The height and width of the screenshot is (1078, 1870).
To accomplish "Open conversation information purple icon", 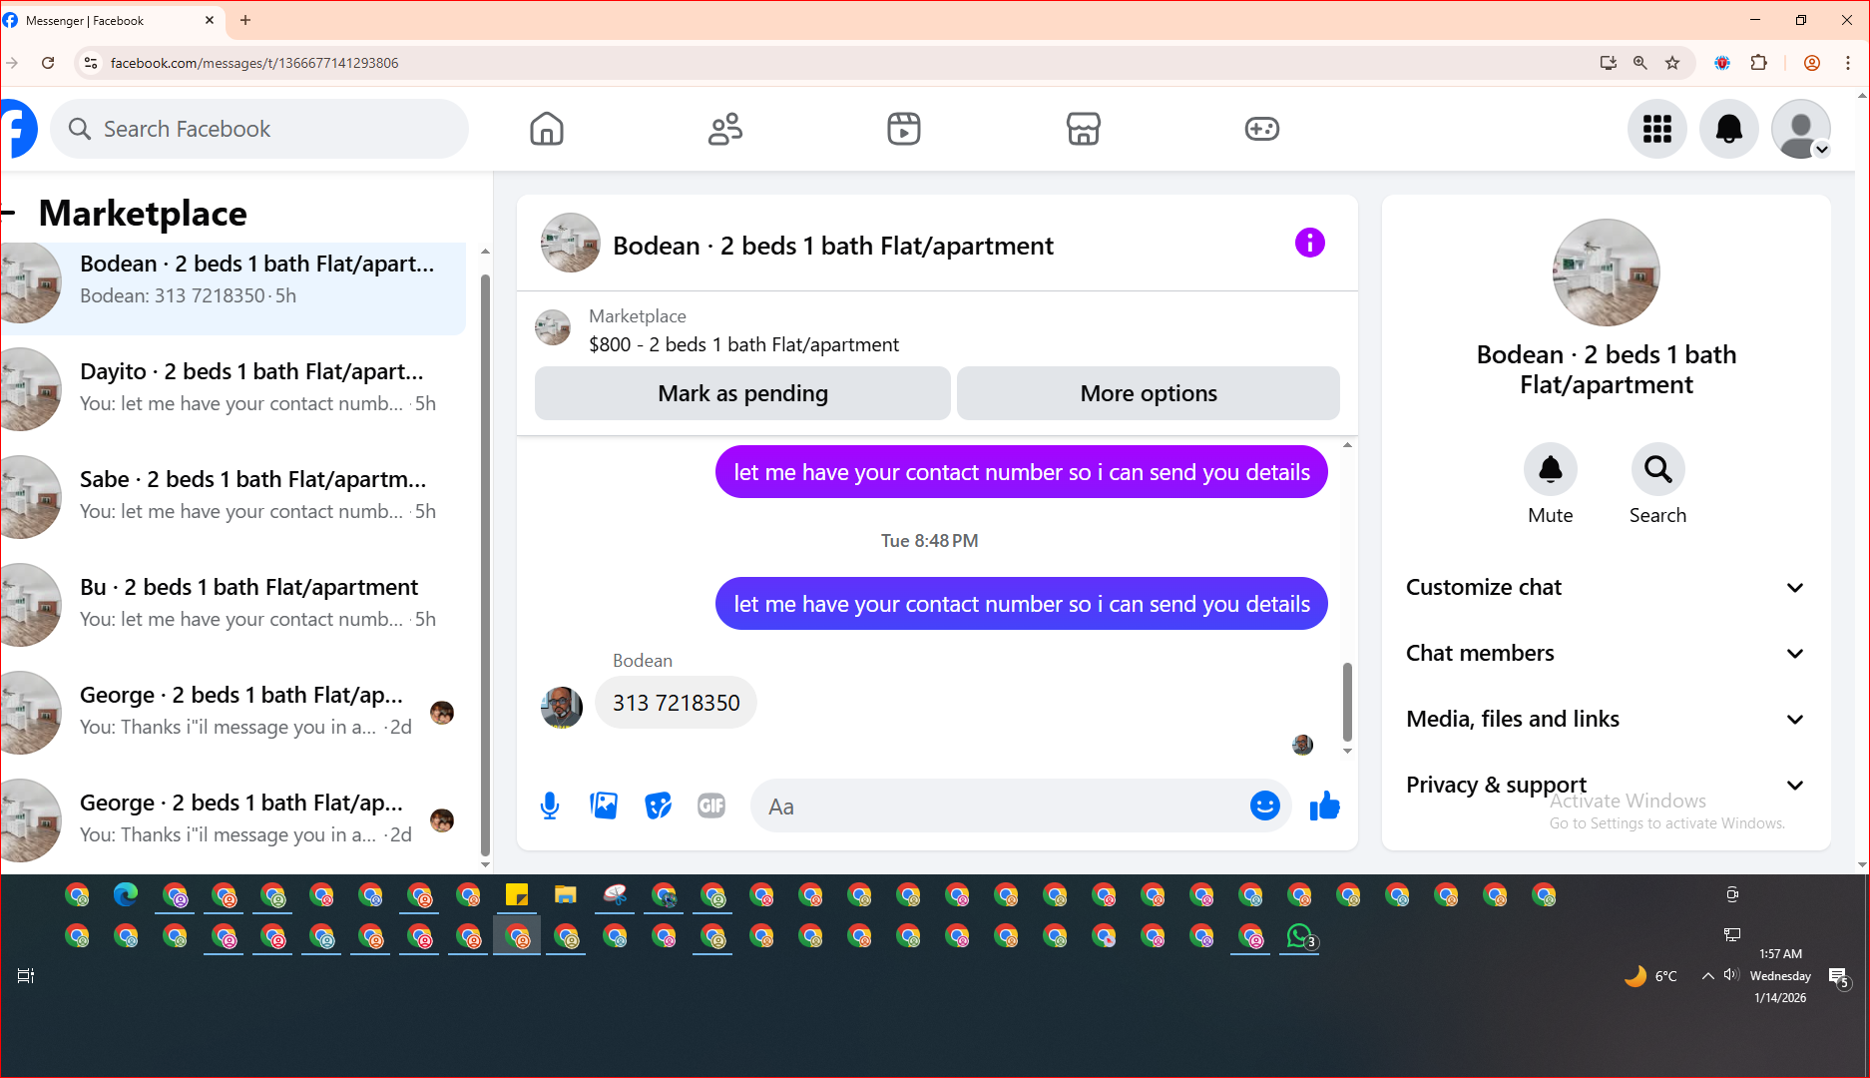I will tap(1309, 243).
